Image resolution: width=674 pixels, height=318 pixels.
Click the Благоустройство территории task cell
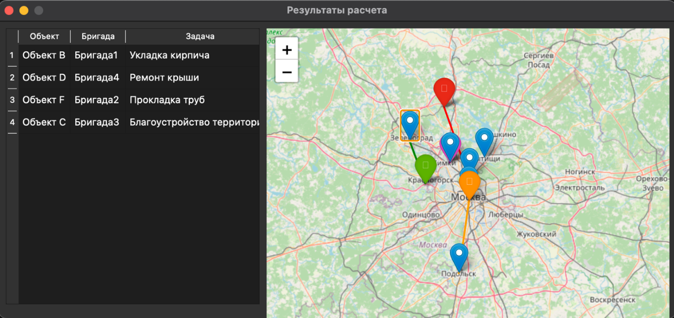pyautogui.click(x=193, y=122)
